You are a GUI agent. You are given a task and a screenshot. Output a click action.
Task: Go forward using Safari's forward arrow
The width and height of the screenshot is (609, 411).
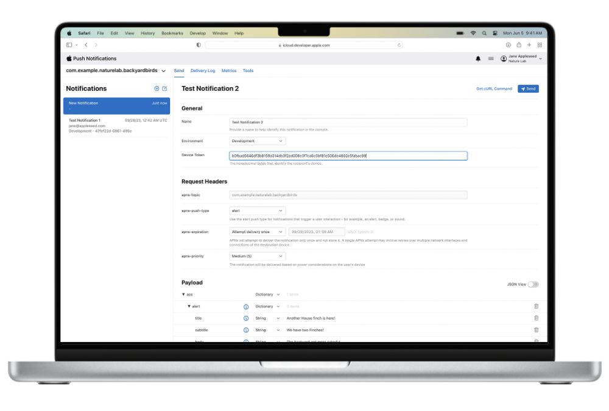[96, 45]
